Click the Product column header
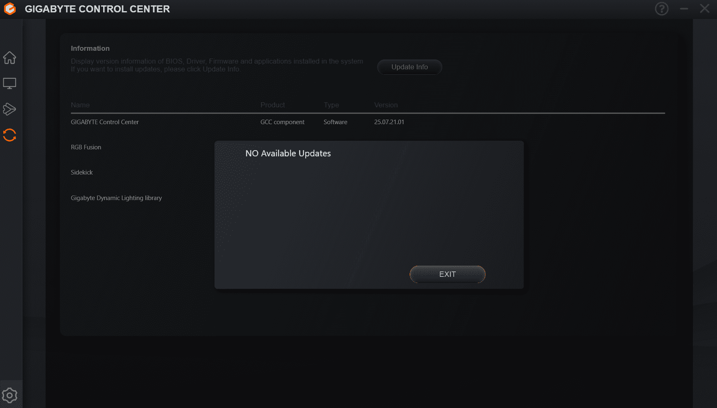Screen dimensions: 717x408 tap(273, 105)
